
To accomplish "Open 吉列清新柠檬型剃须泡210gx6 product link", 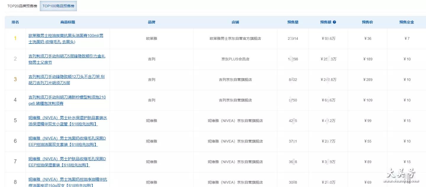I will click(x=67, y=100).
